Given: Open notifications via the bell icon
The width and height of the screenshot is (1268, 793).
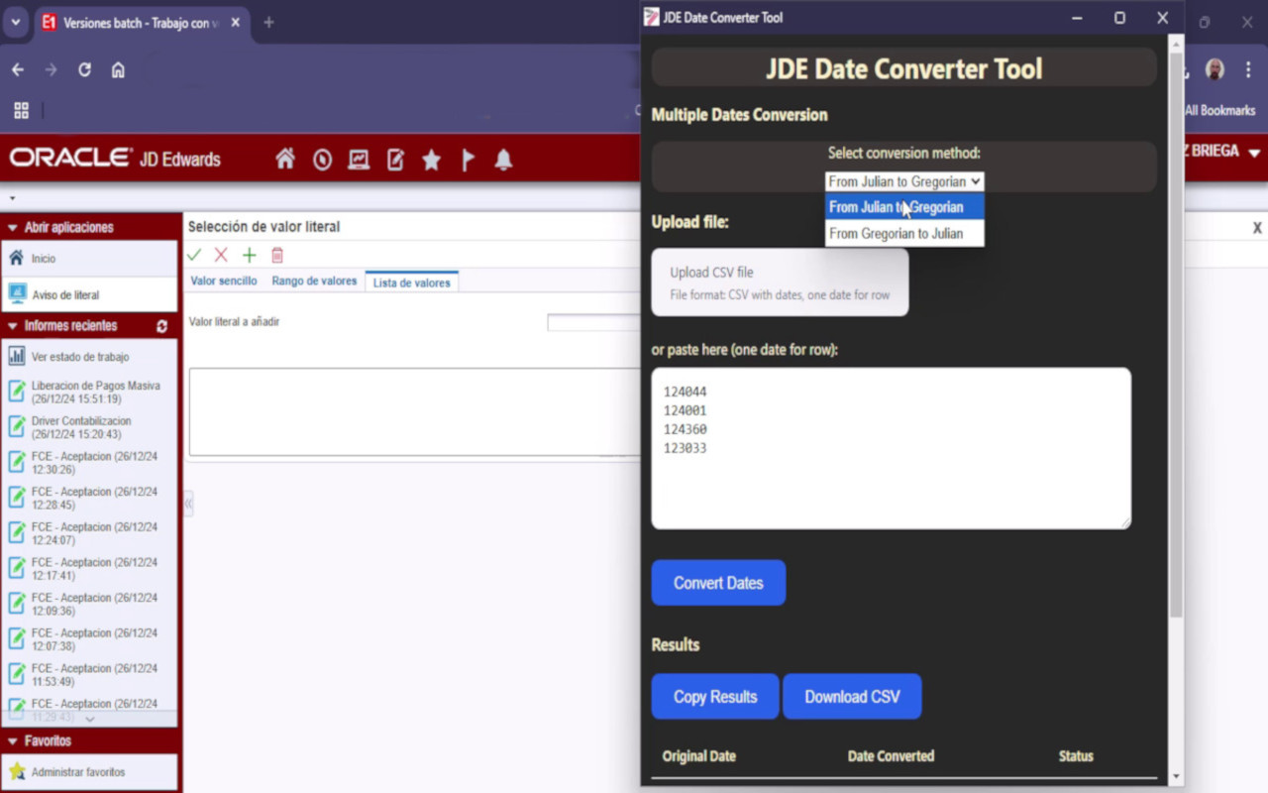Looking at the screenshot, I should click(x=502, y=159).
